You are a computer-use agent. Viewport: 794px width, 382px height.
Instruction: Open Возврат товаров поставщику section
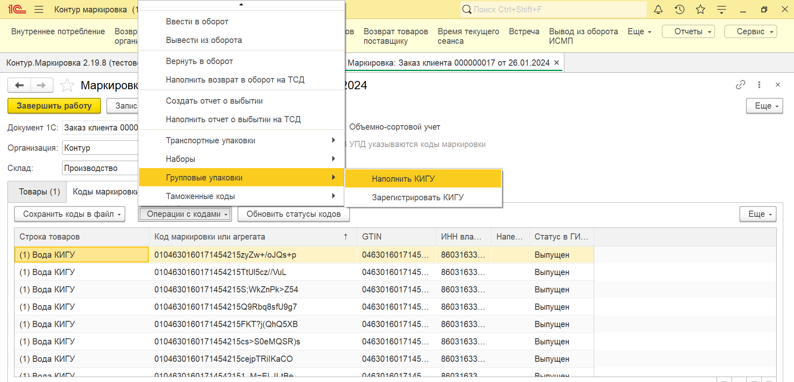click(x=396, y=36)
